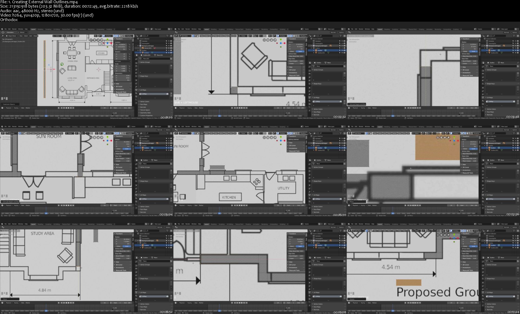Screen dimensions: 520x314
Task: Open the Object Mode dropdown in the 00:01:16 frame
Action: click(12, 36)
